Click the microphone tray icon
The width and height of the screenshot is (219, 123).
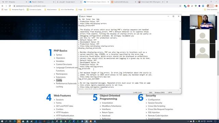pyautogui.click(x=194, y=121)
